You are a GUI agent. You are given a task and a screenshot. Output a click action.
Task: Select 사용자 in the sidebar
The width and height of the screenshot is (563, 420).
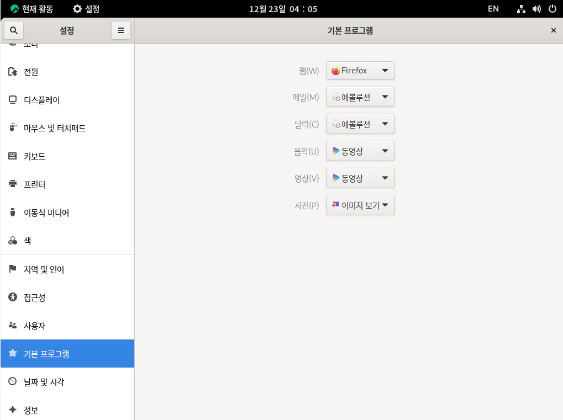[x=67, y=326]
